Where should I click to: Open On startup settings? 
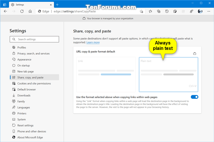coord(35,66)
